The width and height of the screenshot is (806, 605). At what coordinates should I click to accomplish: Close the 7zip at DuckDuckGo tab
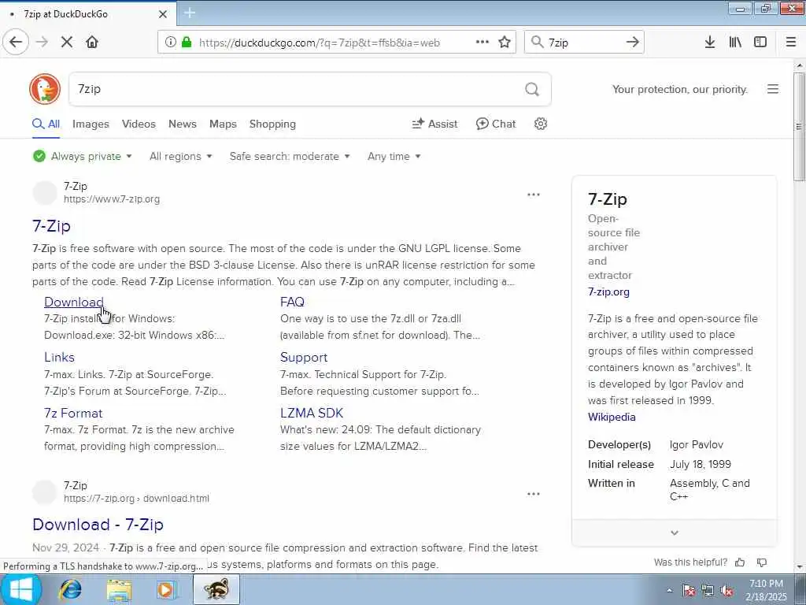[163, 14]
